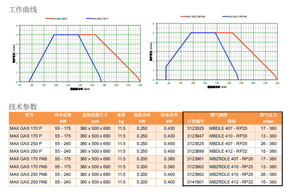The height and width of the screenshot is (192, 287).
Task: Click the mbar y-axis title of the MAX GAS PAB chart
Action: (x=151, y=52)
